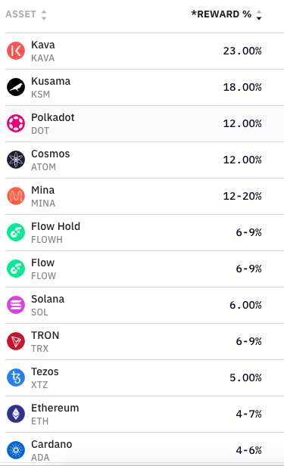Click the Ethereum 4-7% reward value

[249, 414]
